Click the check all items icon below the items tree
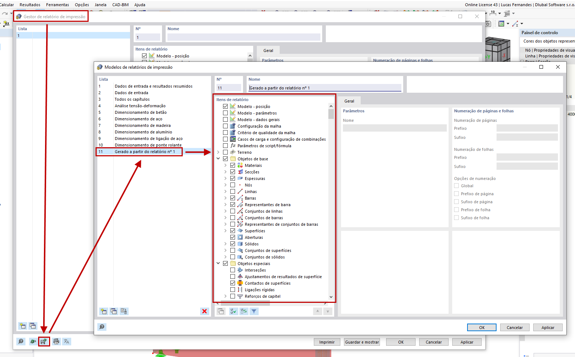This screenshot has width=575, height=357. coord(234,311)
